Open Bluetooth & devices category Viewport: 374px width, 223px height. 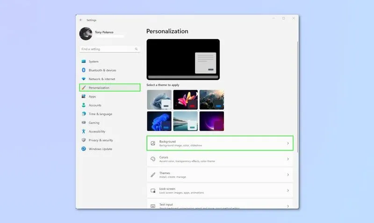(110, 70)
